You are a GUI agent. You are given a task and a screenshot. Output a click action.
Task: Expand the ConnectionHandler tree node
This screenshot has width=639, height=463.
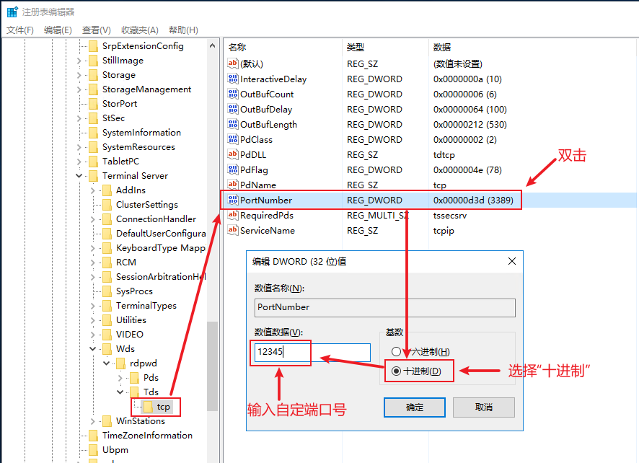click(92, 219)
